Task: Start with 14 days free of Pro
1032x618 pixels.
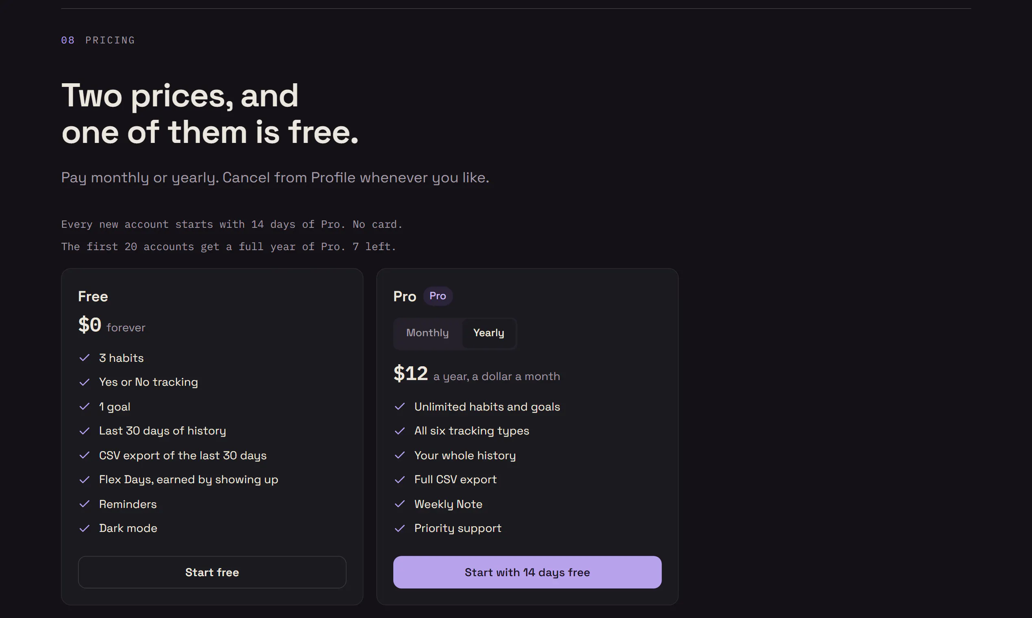Action: click(x=527, y=572)
